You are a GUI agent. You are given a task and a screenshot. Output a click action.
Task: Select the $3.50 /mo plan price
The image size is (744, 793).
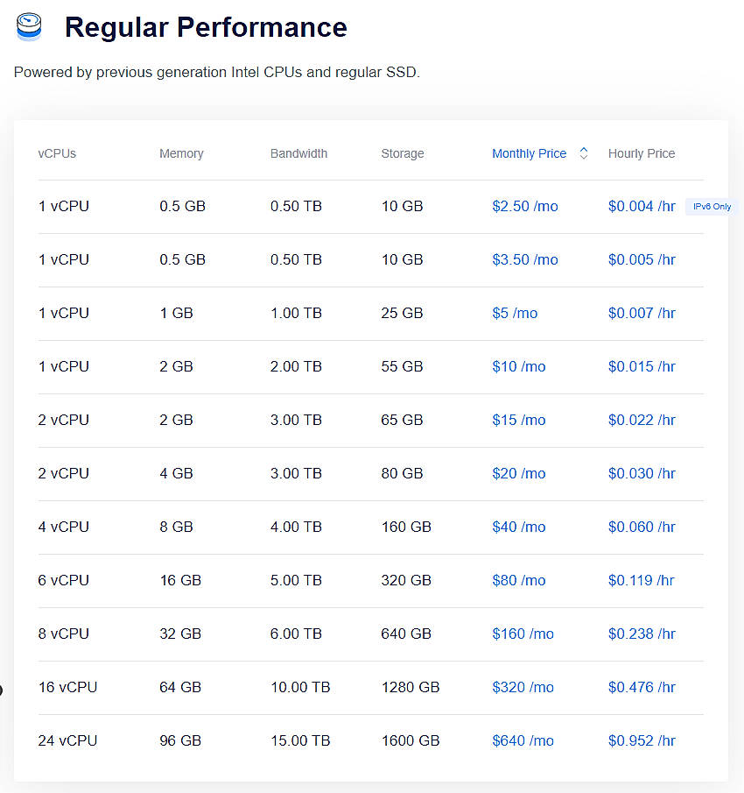[x=525, y=259]
